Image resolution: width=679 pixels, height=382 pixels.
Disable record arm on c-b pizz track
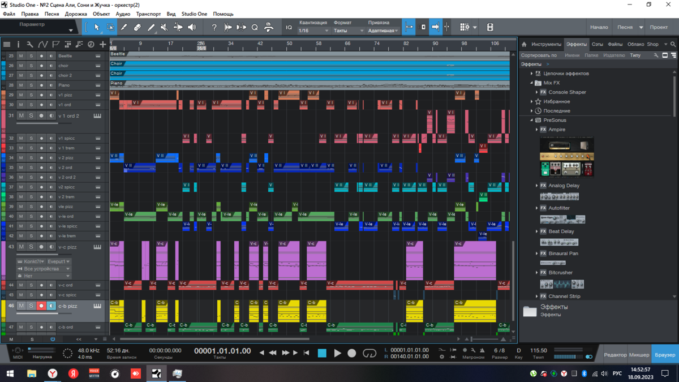pos(41,306)
